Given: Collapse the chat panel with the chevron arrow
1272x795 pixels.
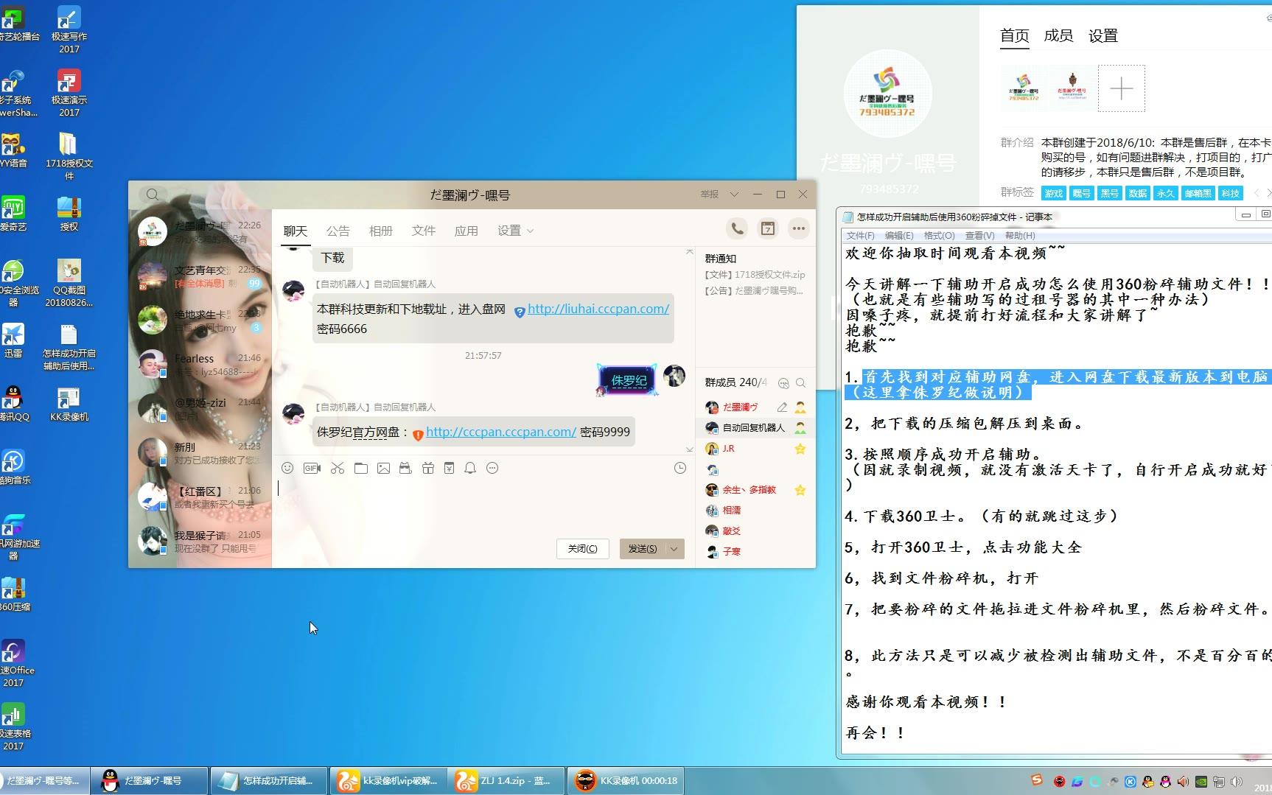Looking at the screenshot, I should tap(688, 448).
